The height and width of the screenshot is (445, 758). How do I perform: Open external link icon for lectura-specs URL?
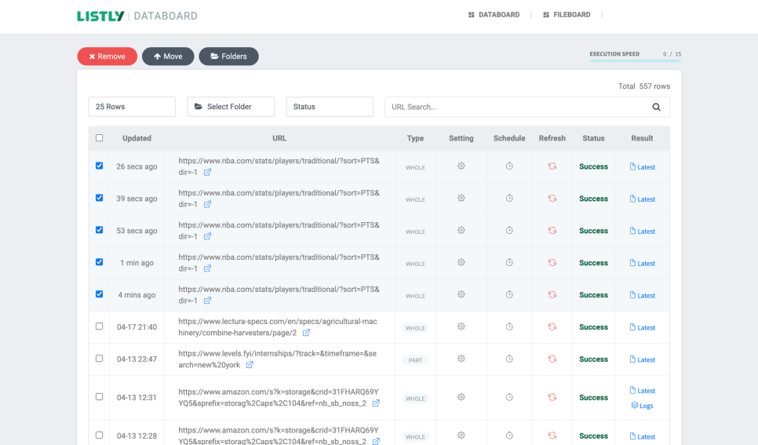coord(306,333)
